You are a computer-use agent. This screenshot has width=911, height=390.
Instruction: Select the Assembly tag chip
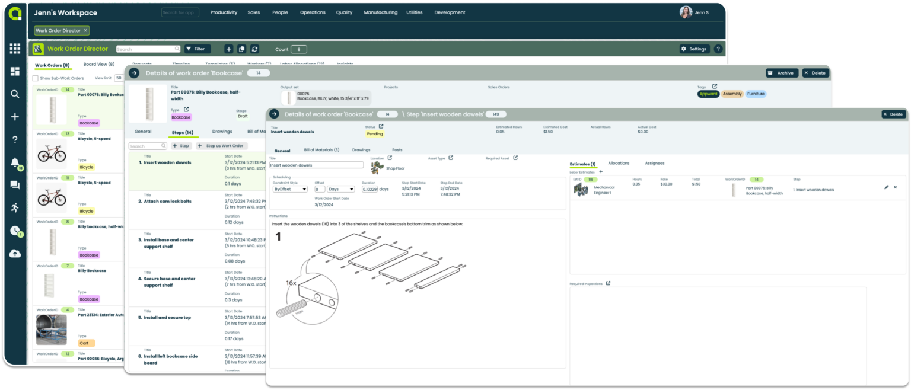coord(732,94)
